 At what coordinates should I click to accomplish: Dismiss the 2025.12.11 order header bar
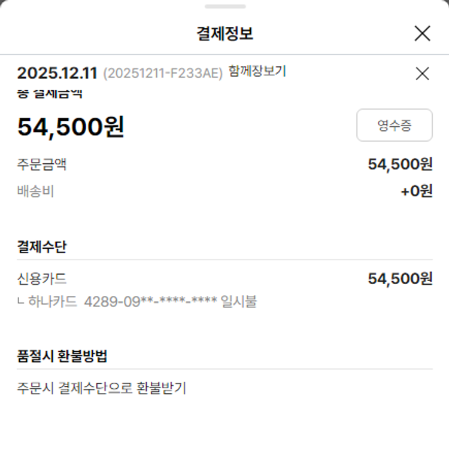pos(422,74)
